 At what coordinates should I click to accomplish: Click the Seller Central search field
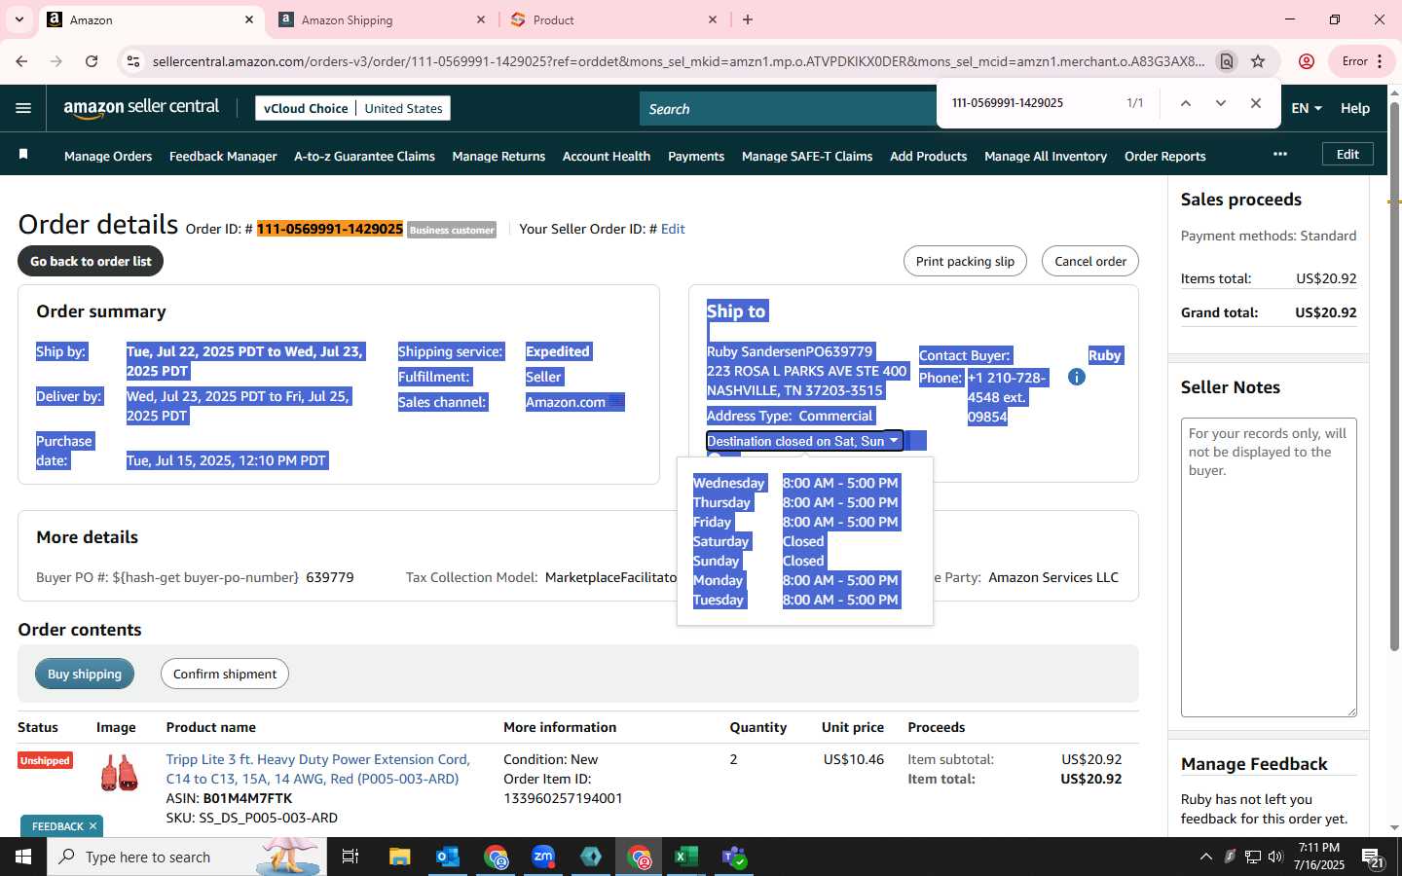click(x=789, y=109)
